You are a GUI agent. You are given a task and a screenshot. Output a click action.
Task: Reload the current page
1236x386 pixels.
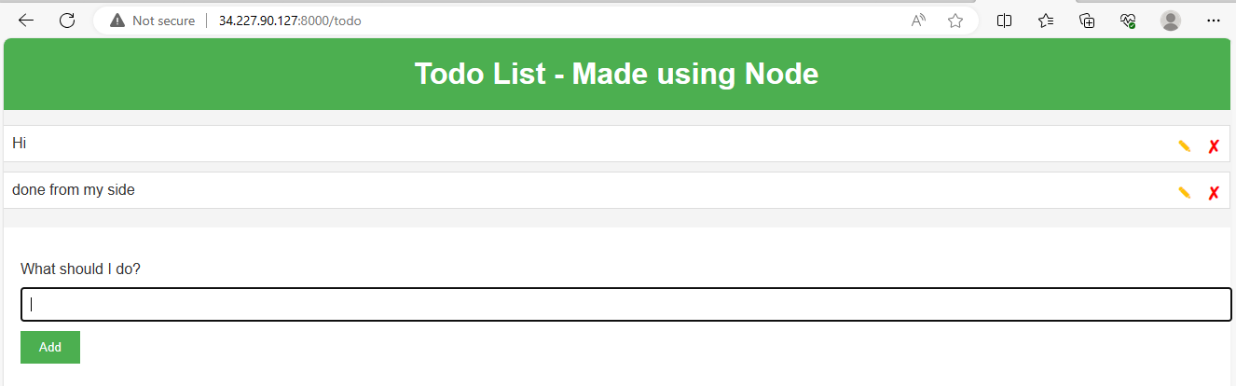[x=67, y=21]
